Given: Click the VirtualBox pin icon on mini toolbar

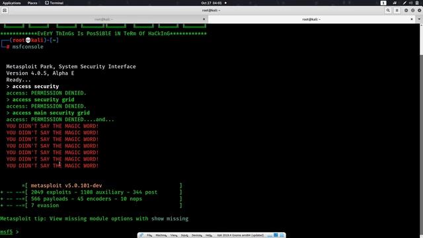Looking at the screenshot, I should [x=141, y=235].
